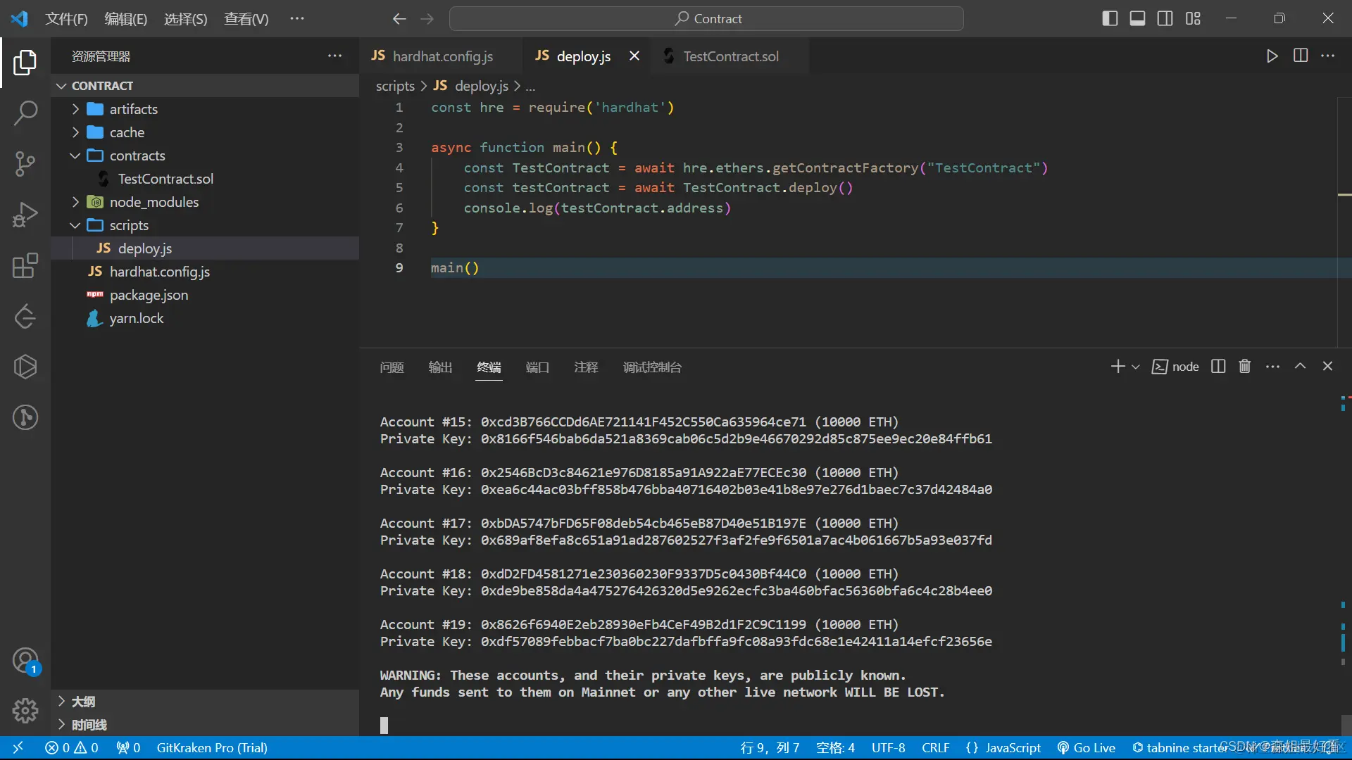Click the Contract command center search box
This screenshot has width=1352, height=760.
(x=706, y=19)
